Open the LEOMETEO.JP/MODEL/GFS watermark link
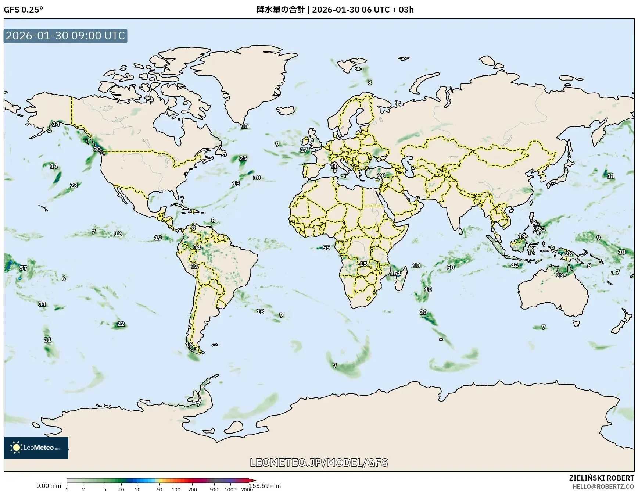This screenshot has height=492, width=638. pos(319,462)
